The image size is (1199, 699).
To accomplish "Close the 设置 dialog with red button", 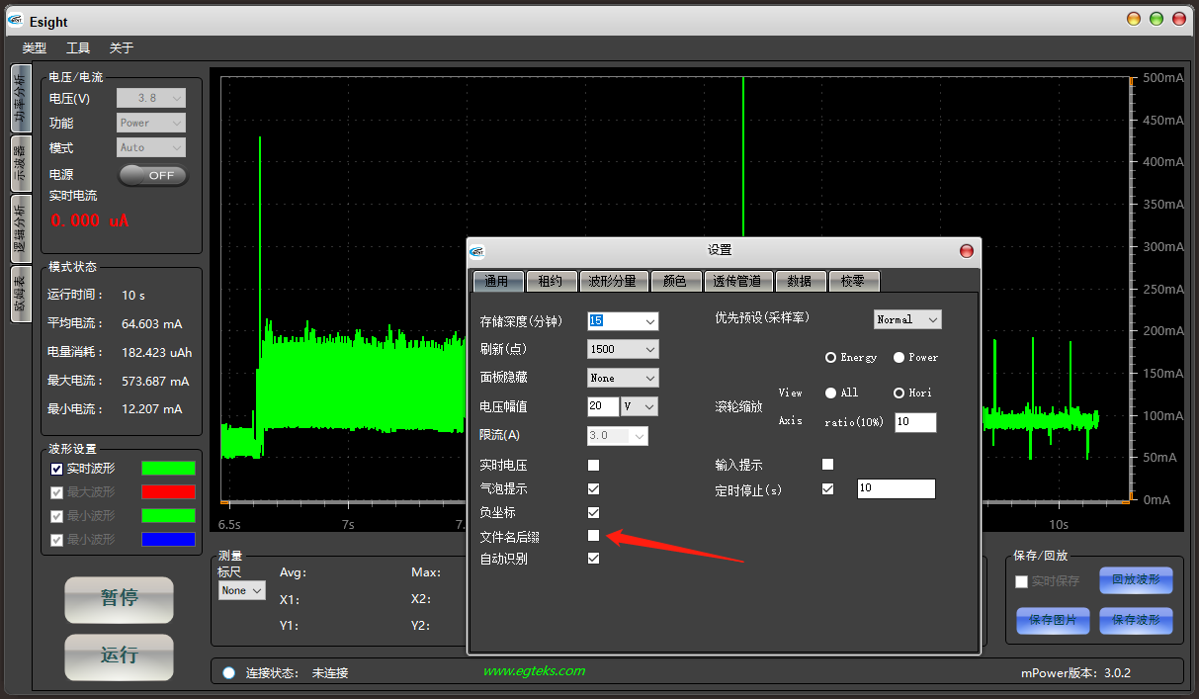I will click(x=966, y=251).
